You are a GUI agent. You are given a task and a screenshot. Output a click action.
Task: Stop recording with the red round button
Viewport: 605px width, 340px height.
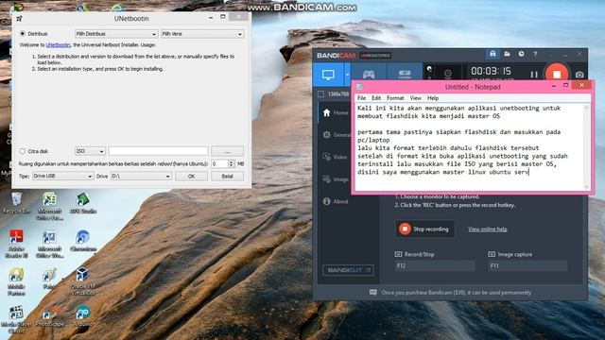557,74
